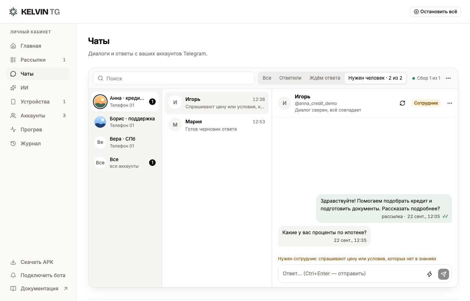Open the Документация link
This screenshot has width=470, height=301.
click(38, 289)
